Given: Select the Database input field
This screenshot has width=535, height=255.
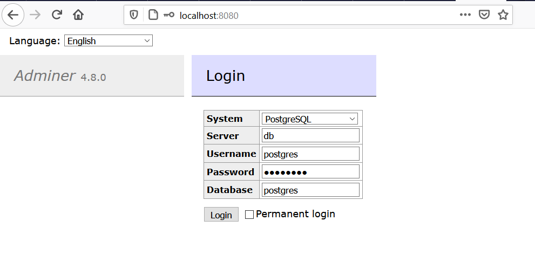Looking at the screenshot, I should tap(310, 190).
